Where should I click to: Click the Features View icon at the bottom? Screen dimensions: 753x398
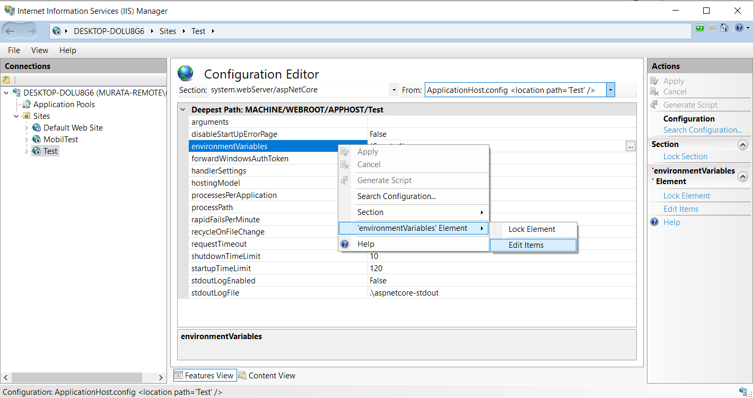pos(179,376)
